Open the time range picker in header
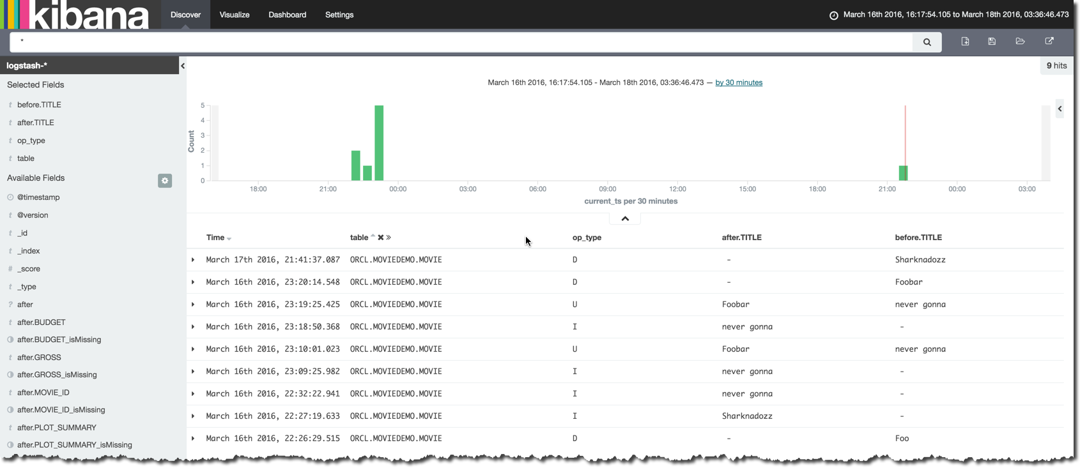 [x=949, y=15]
